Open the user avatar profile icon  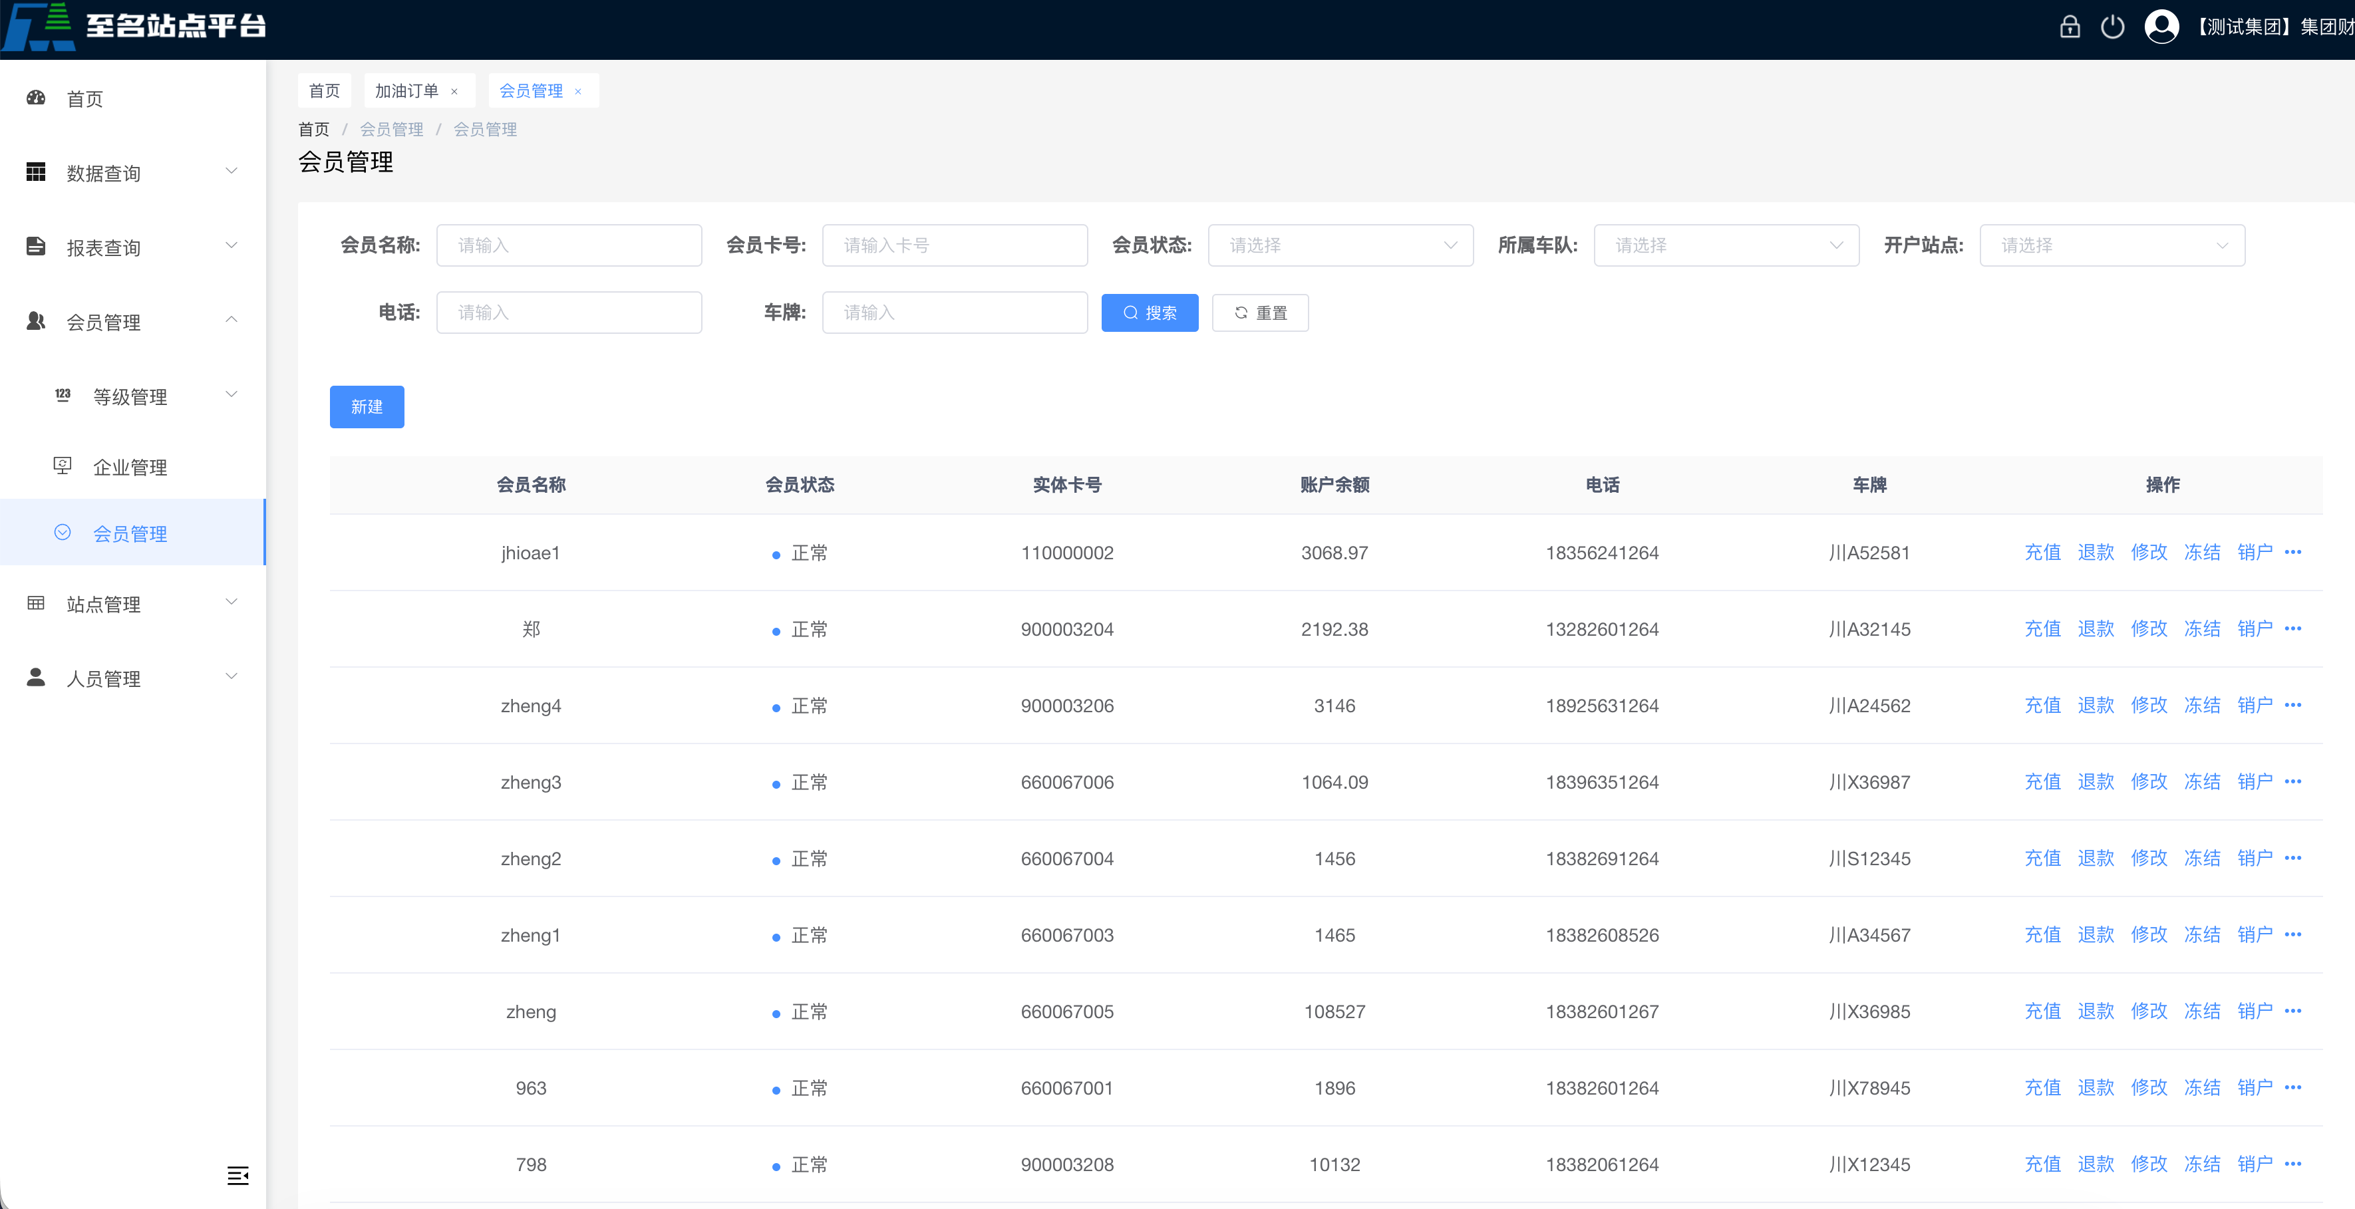(2162, 27)
